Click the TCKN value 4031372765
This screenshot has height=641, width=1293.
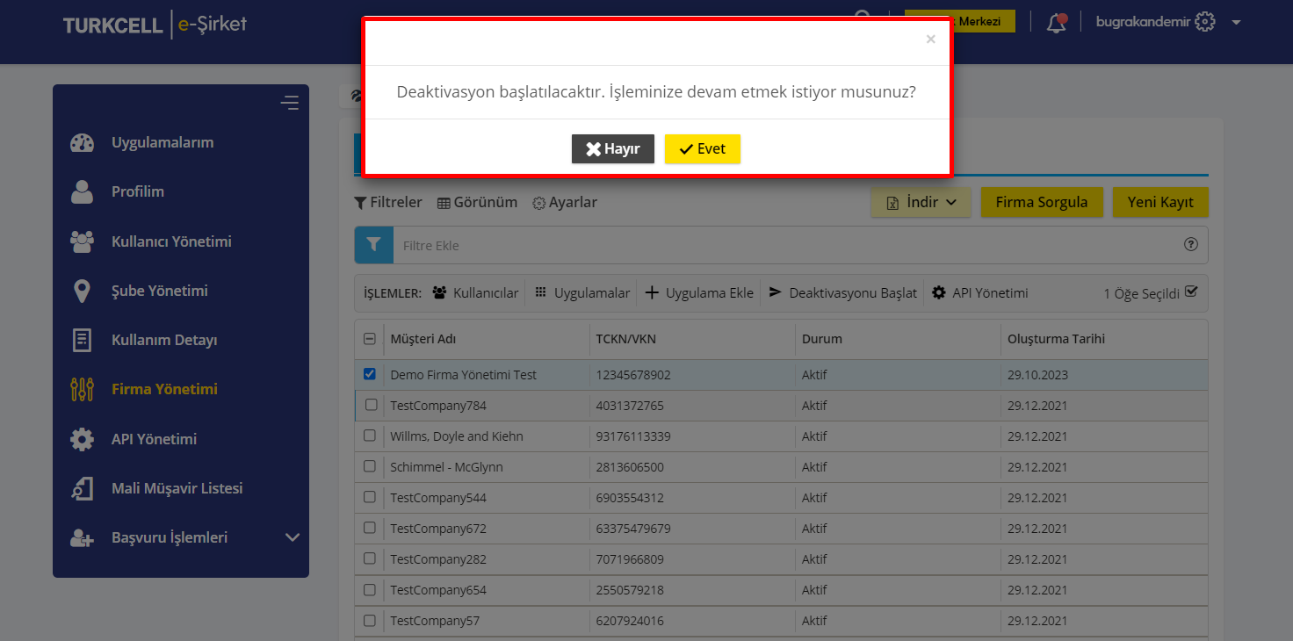tap(630, 406)
